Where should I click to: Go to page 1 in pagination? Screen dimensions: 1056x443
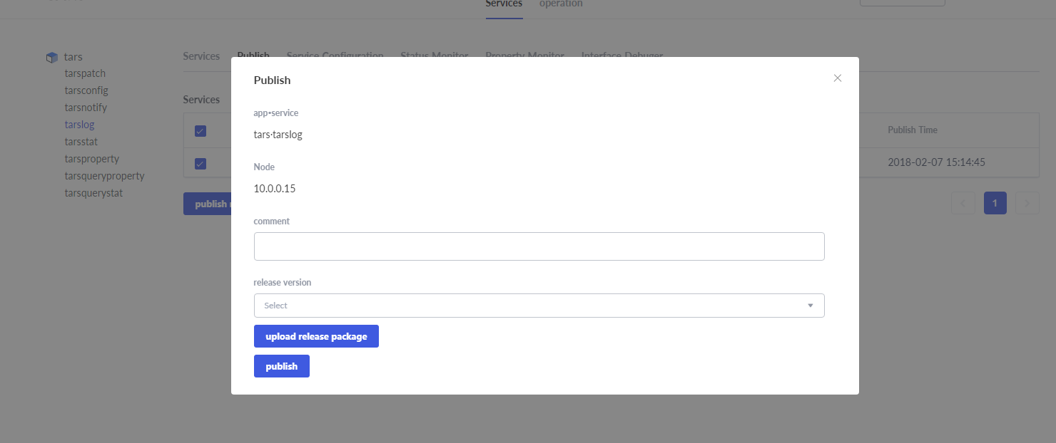coord(995,203)
